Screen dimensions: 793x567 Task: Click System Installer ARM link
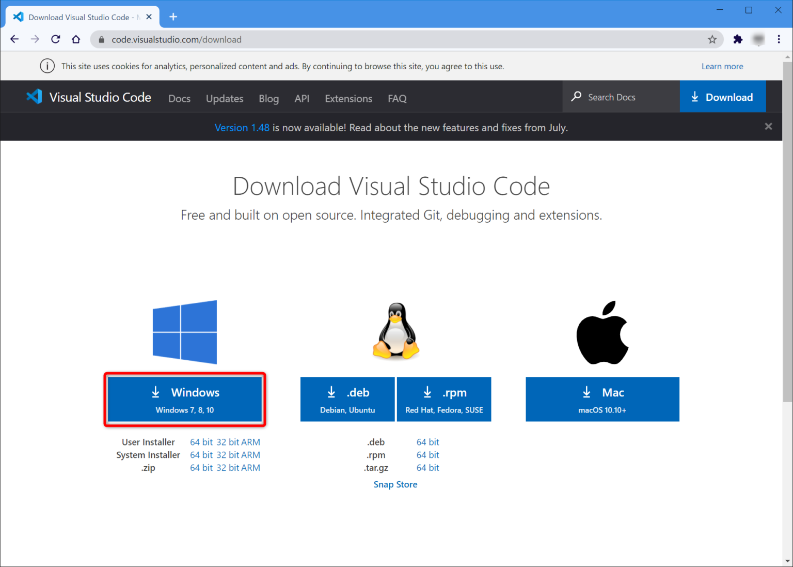(x=251, y=455)
